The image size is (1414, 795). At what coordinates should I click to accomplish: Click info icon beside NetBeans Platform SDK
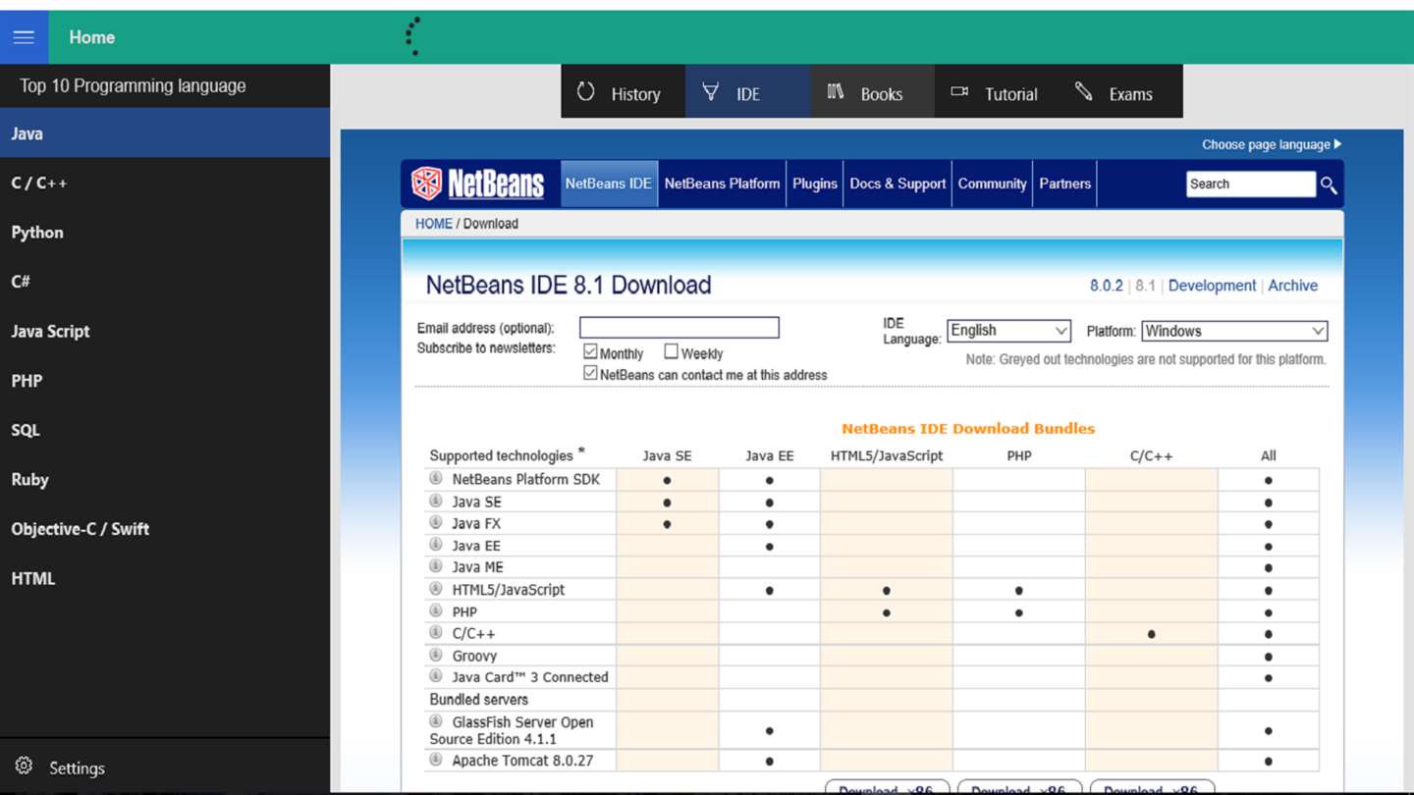point(436,478)
